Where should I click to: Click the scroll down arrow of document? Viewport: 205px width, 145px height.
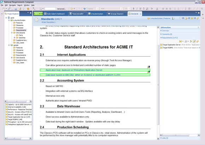tap(158, 138)
